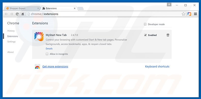
Task: Click the Chrome Web Store icon
Action: [x=37, y=67]
